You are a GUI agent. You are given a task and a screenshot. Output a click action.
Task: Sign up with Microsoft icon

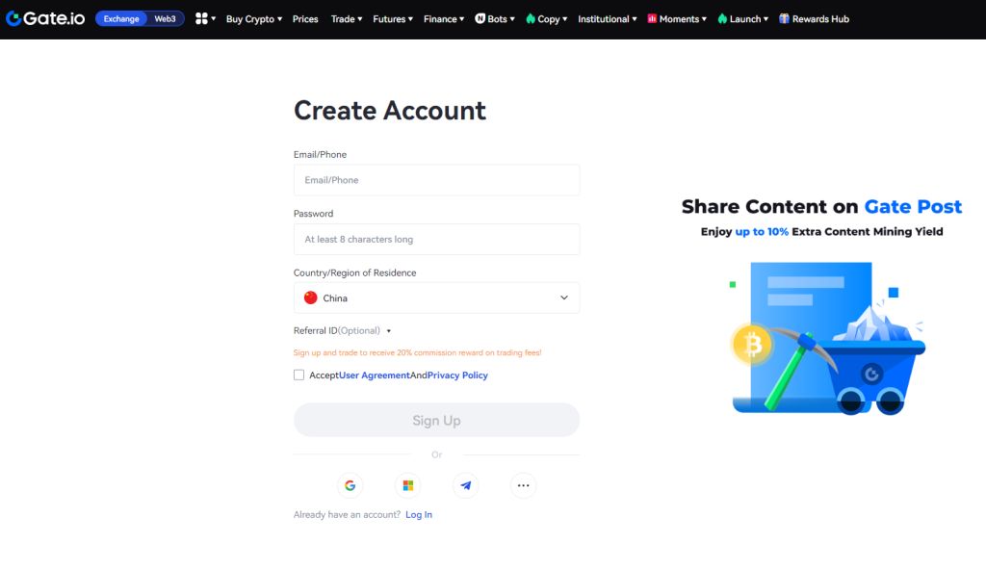coord(407,485)
